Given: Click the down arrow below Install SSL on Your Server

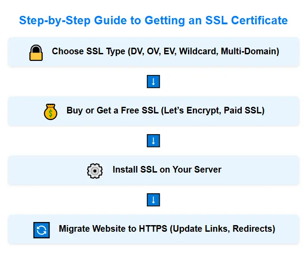Looking at the screenshot, I should [154, 200].
